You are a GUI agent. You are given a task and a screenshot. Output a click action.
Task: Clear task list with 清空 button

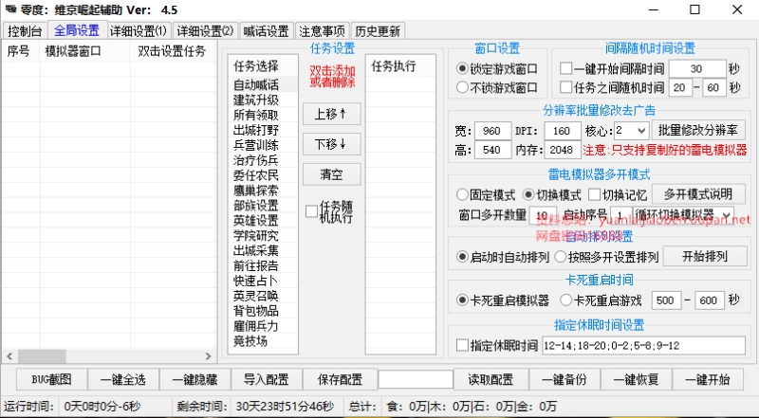[331, 174]
